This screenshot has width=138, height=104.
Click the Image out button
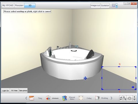point(95,5)
